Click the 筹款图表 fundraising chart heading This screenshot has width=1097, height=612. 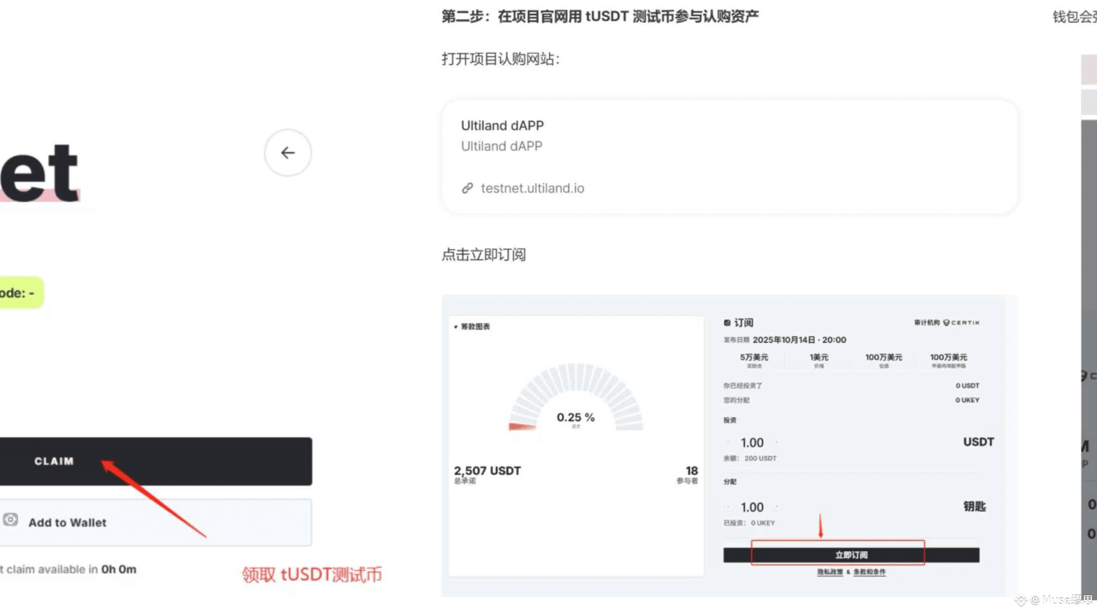point(474,327)
